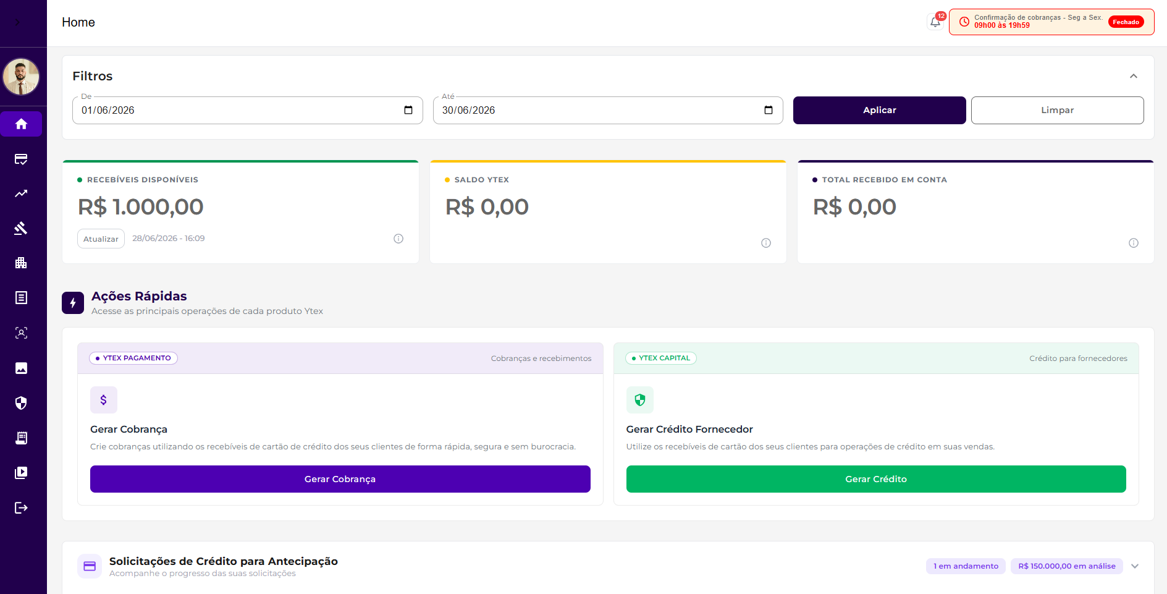The width and height of the screenshot is (1167, 594).
Task: Open the card payments sidebar icon
Action: pos(21,159)
